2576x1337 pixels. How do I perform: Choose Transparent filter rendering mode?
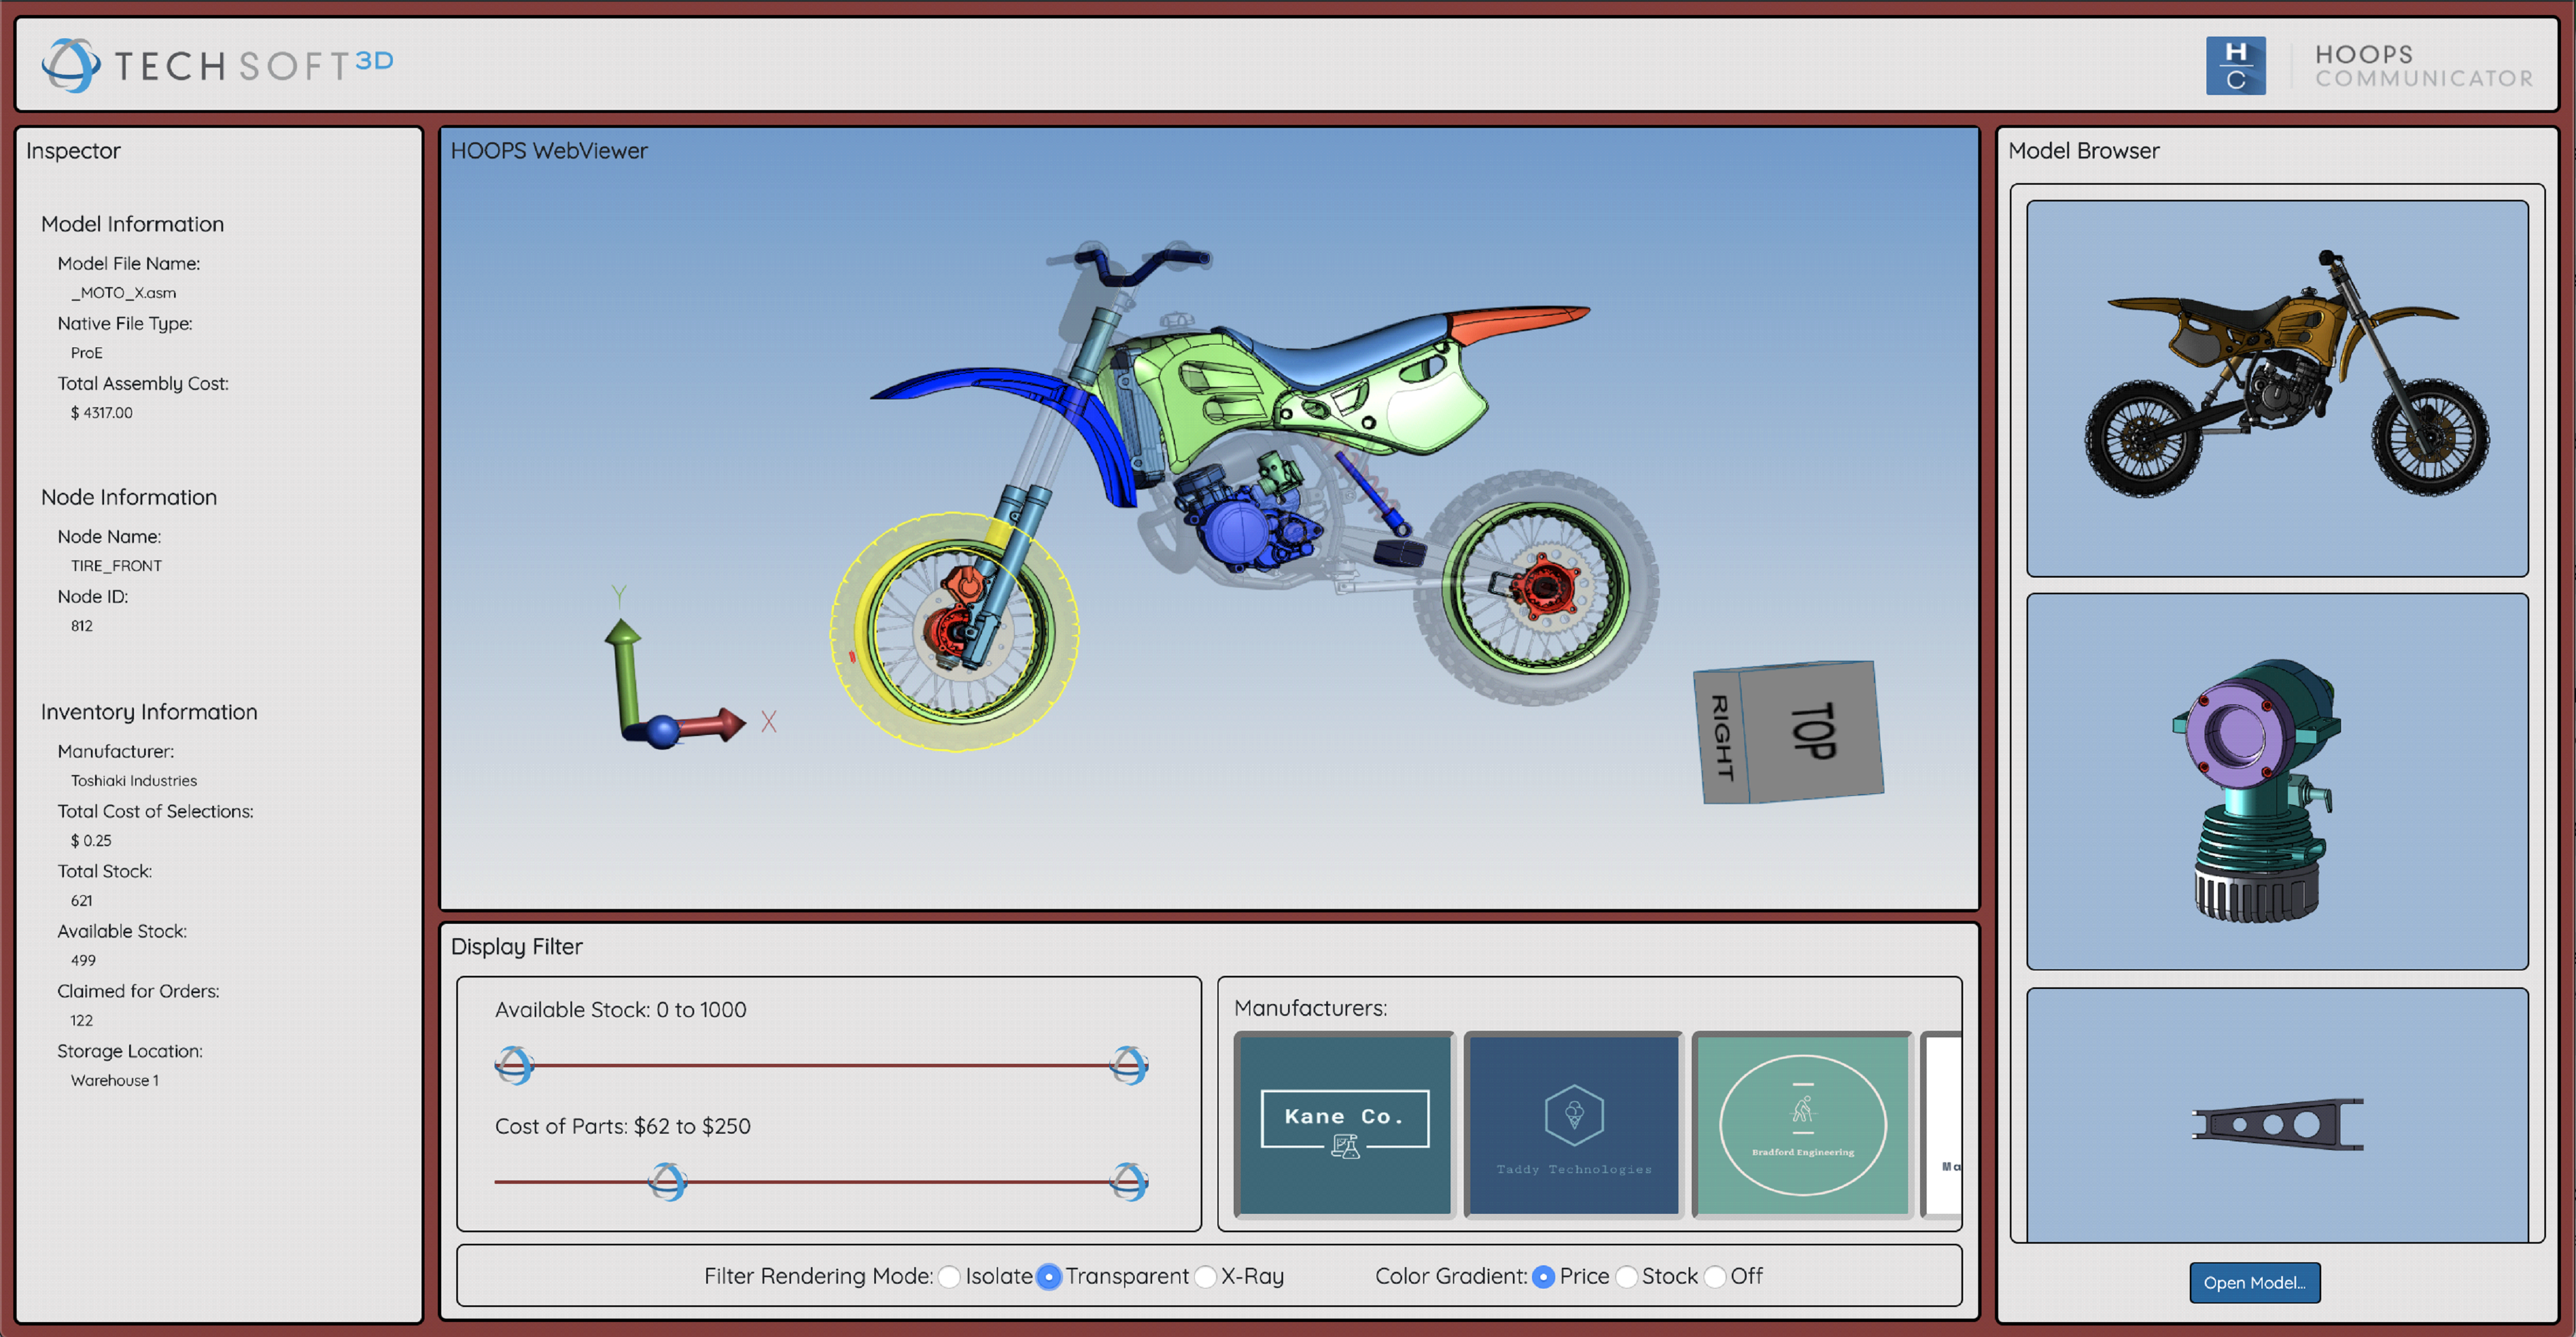(x=1048, y=1277)
